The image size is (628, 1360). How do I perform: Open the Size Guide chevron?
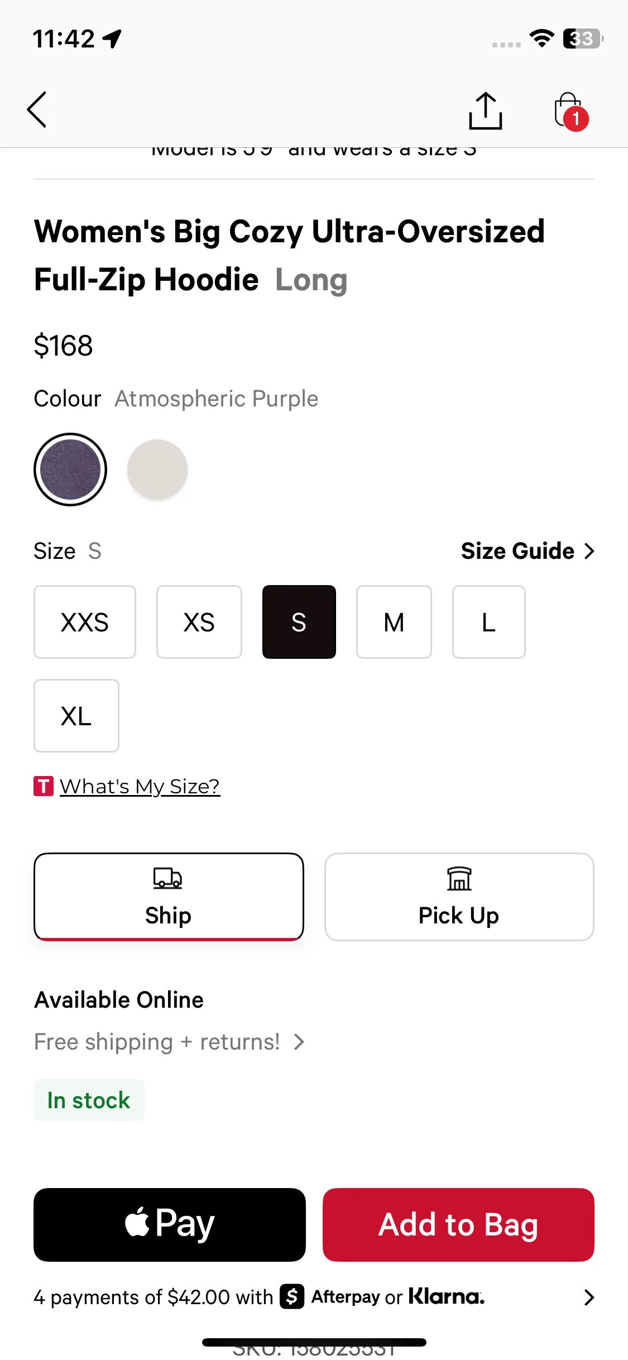tap(589, 551)
